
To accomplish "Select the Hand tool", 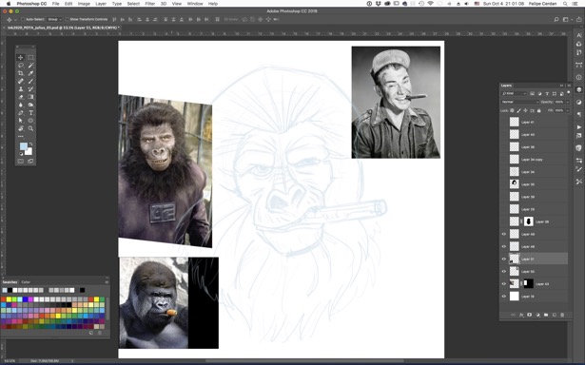I will coord(21,128).
